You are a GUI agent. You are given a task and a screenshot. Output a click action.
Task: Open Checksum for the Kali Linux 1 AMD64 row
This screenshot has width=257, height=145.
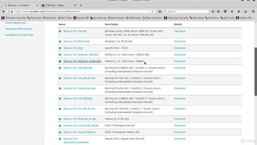point(179,61)
